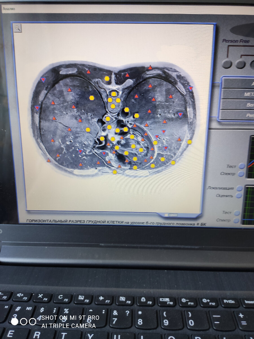
Task: Click the first round button under Person Free
Action: tap(227, 64)
